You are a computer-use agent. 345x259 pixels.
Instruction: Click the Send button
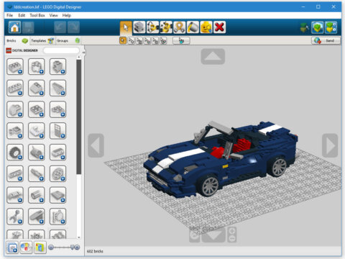(x=326, y=41)
